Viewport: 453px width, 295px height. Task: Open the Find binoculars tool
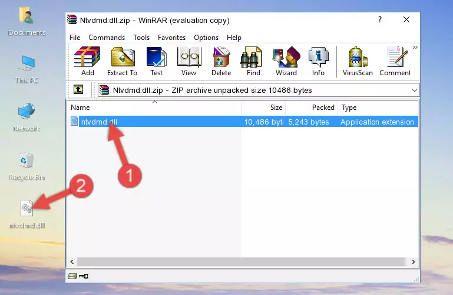coord(253,61)
